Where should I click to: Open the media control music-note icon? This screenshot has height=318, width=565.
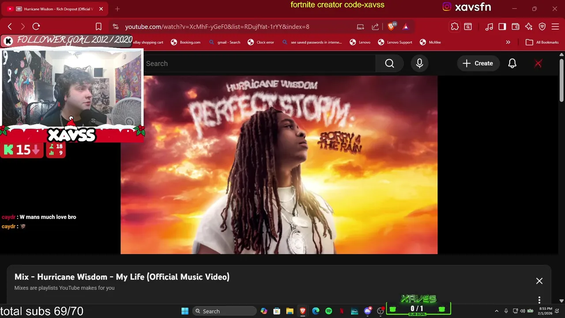489,26
